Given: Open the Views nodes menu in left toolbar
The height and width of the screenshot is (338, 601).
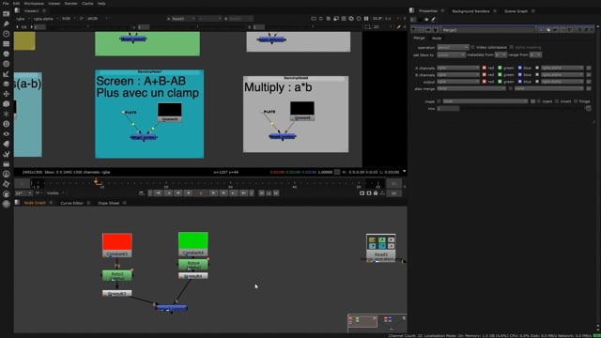Looking at the screenshot, I should pos(7,133).
